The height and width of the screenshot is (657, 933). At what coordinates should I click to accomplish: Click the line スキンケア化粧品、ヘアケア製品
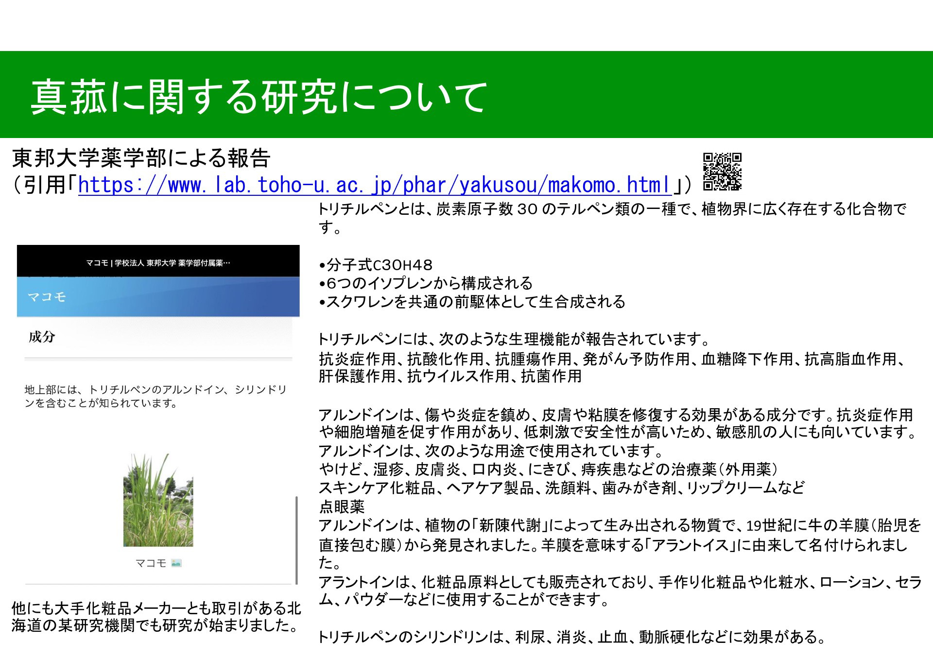pos(562,487)
